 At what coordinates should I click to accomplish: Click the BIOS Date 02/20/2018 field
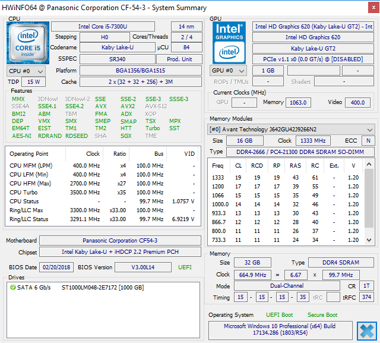click(x=57, y=268)
